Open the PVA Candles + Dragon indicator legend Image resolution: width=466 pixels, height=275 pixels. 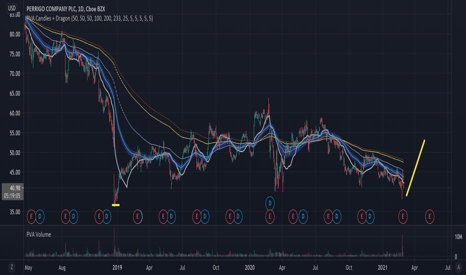point(89,18)
